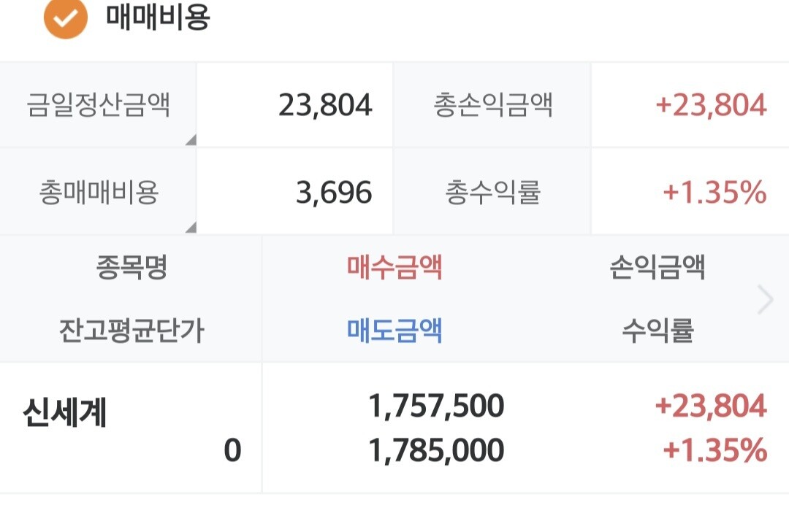Tap the 총매매비용 value 3,696
Screen dimensions: 789x513
point(334,193)
